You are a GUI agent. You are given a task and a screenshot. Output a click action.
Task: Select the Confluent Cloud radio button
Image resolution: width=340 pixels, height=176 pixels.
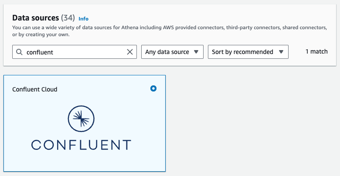(x=153, y=88)
